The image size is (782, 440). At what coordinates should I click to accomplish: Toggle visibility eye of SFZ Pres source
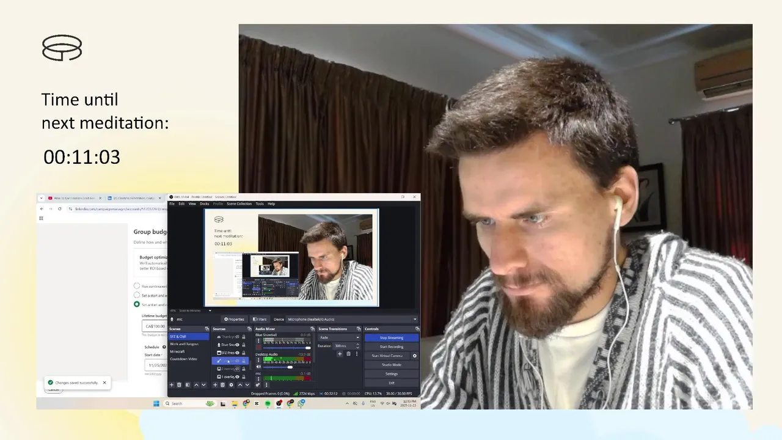[x=237, y=353]
